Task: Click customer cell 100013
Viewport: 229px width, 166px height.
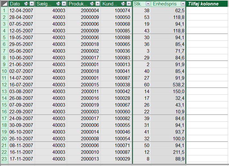Action: [x=116, y=65]
